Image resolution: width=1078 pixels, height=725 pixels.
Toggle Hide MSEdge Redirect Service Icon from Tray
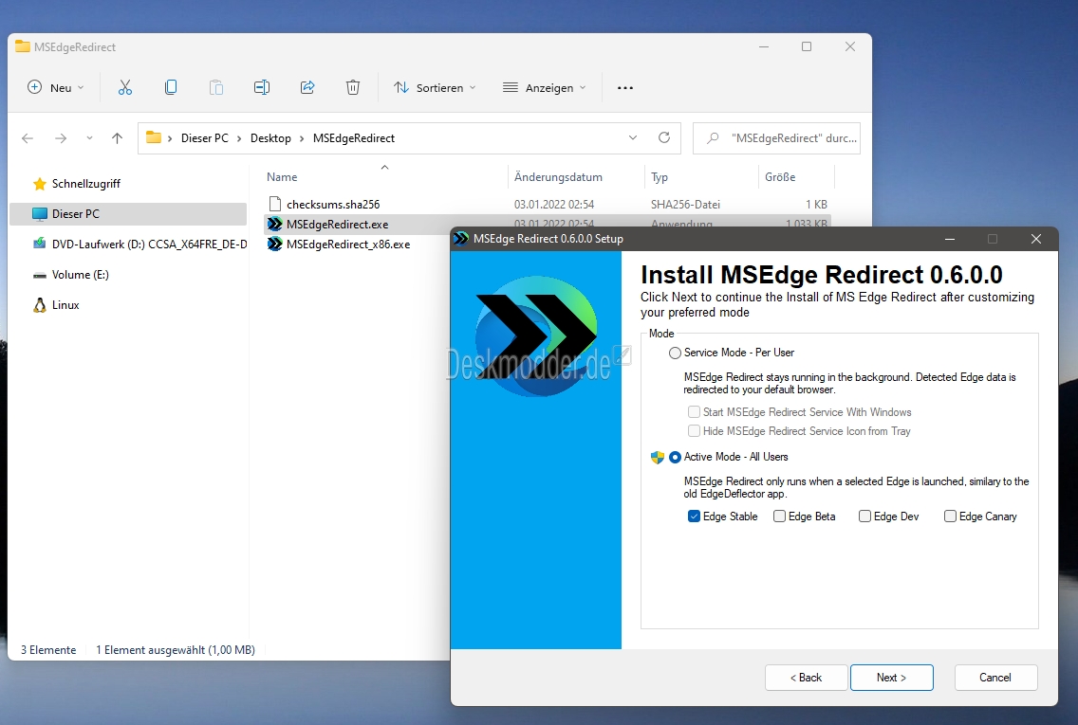pos(694,431)
